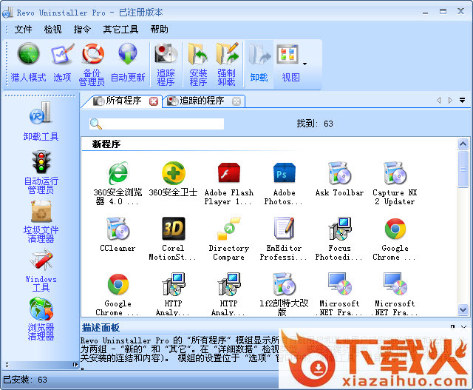This screenshot has width=473, height=390.
Task: Select Adobe Flash Player program
Action: 228,183
